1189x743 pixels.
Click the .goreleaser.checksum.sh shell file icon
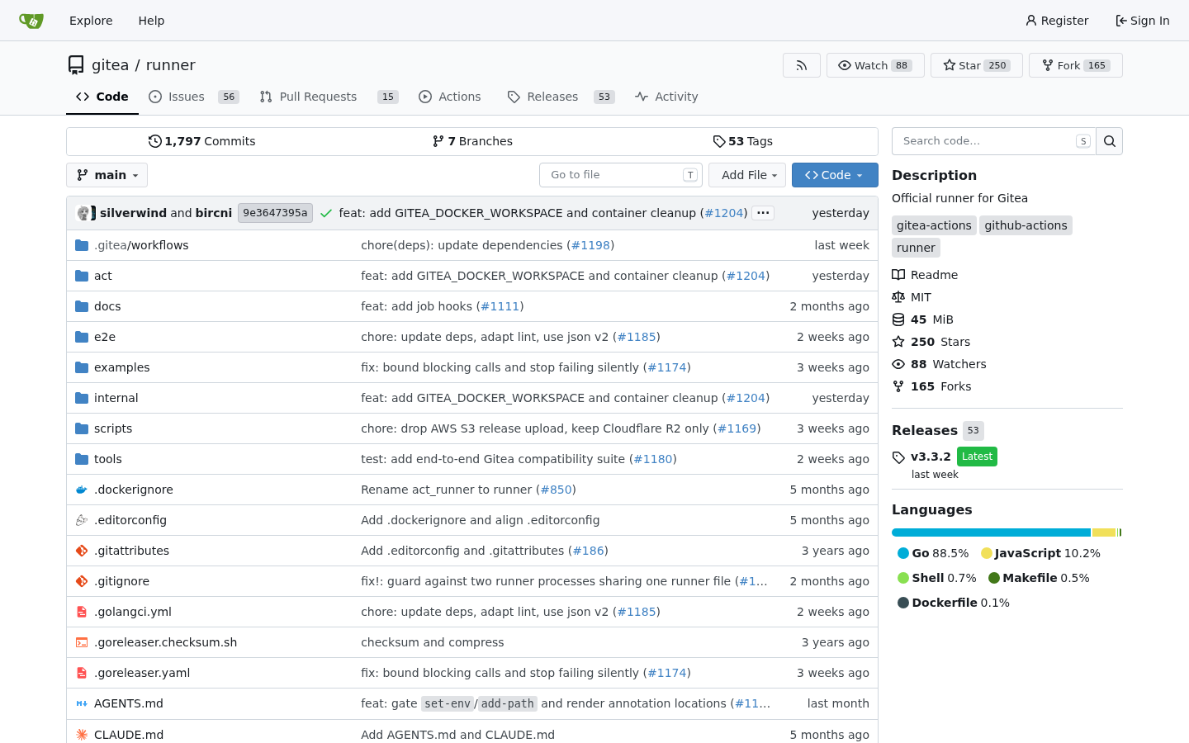[82, 642]
